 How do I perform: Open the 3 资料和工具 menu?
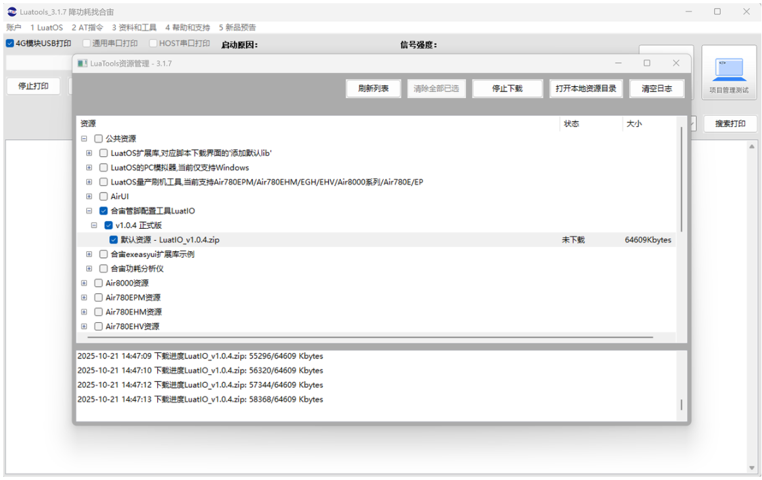click(134, 27)
